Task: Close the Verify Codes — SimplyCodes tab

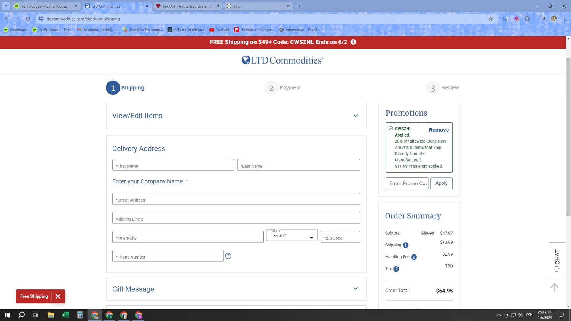Action: coord(76,6)
